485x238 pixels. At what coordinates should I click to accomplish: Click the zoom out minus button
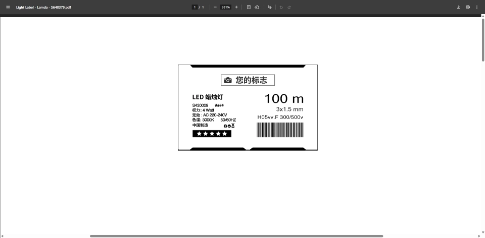pos(215,7)
